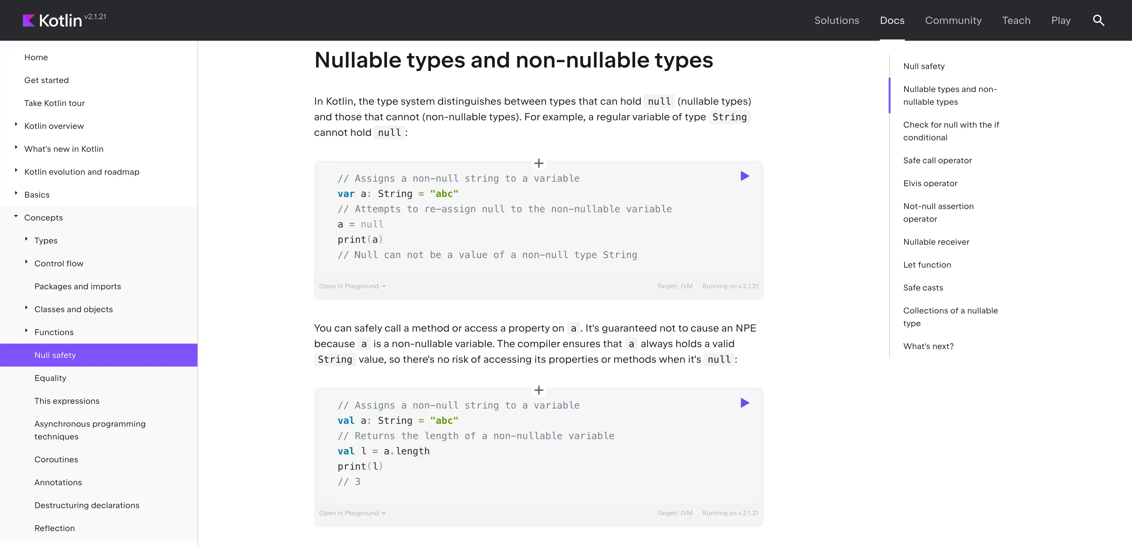
Task: Jump to Not-null assertion operator section
Action: point(938,213)
